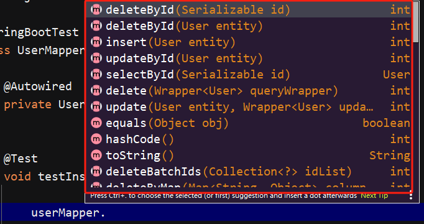Click the completion list scrollbar thumb
Image resolution: width=424 pixels, height=224 pixels.
416,23
